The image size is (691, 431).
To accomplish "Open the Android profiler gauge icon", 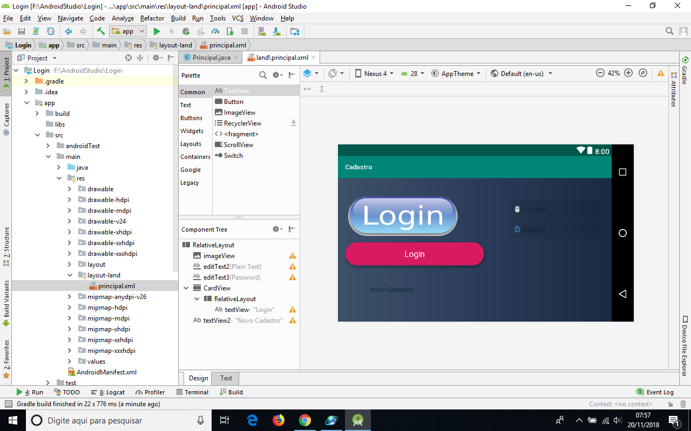I will tap(215, 31).
